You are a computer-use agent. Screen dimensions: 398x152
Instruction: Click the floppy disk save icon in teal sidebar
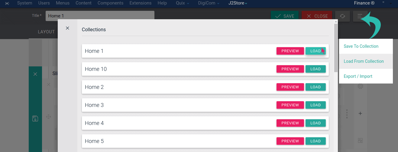35,118
